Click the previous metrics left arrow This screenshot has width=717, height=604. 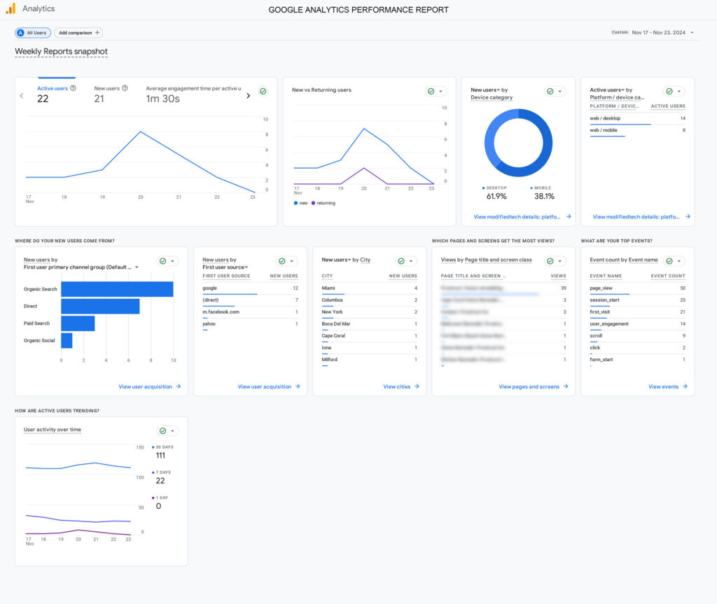point(22,96)
